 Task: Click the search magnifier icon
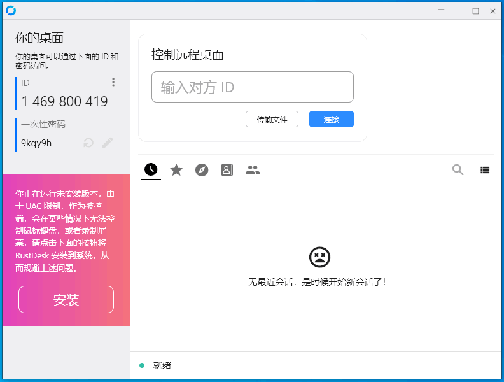tap(458, 169)
